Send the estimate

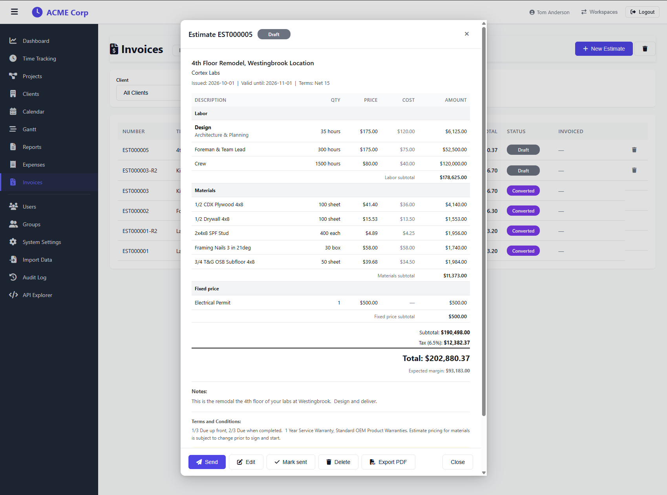point(207,462)
